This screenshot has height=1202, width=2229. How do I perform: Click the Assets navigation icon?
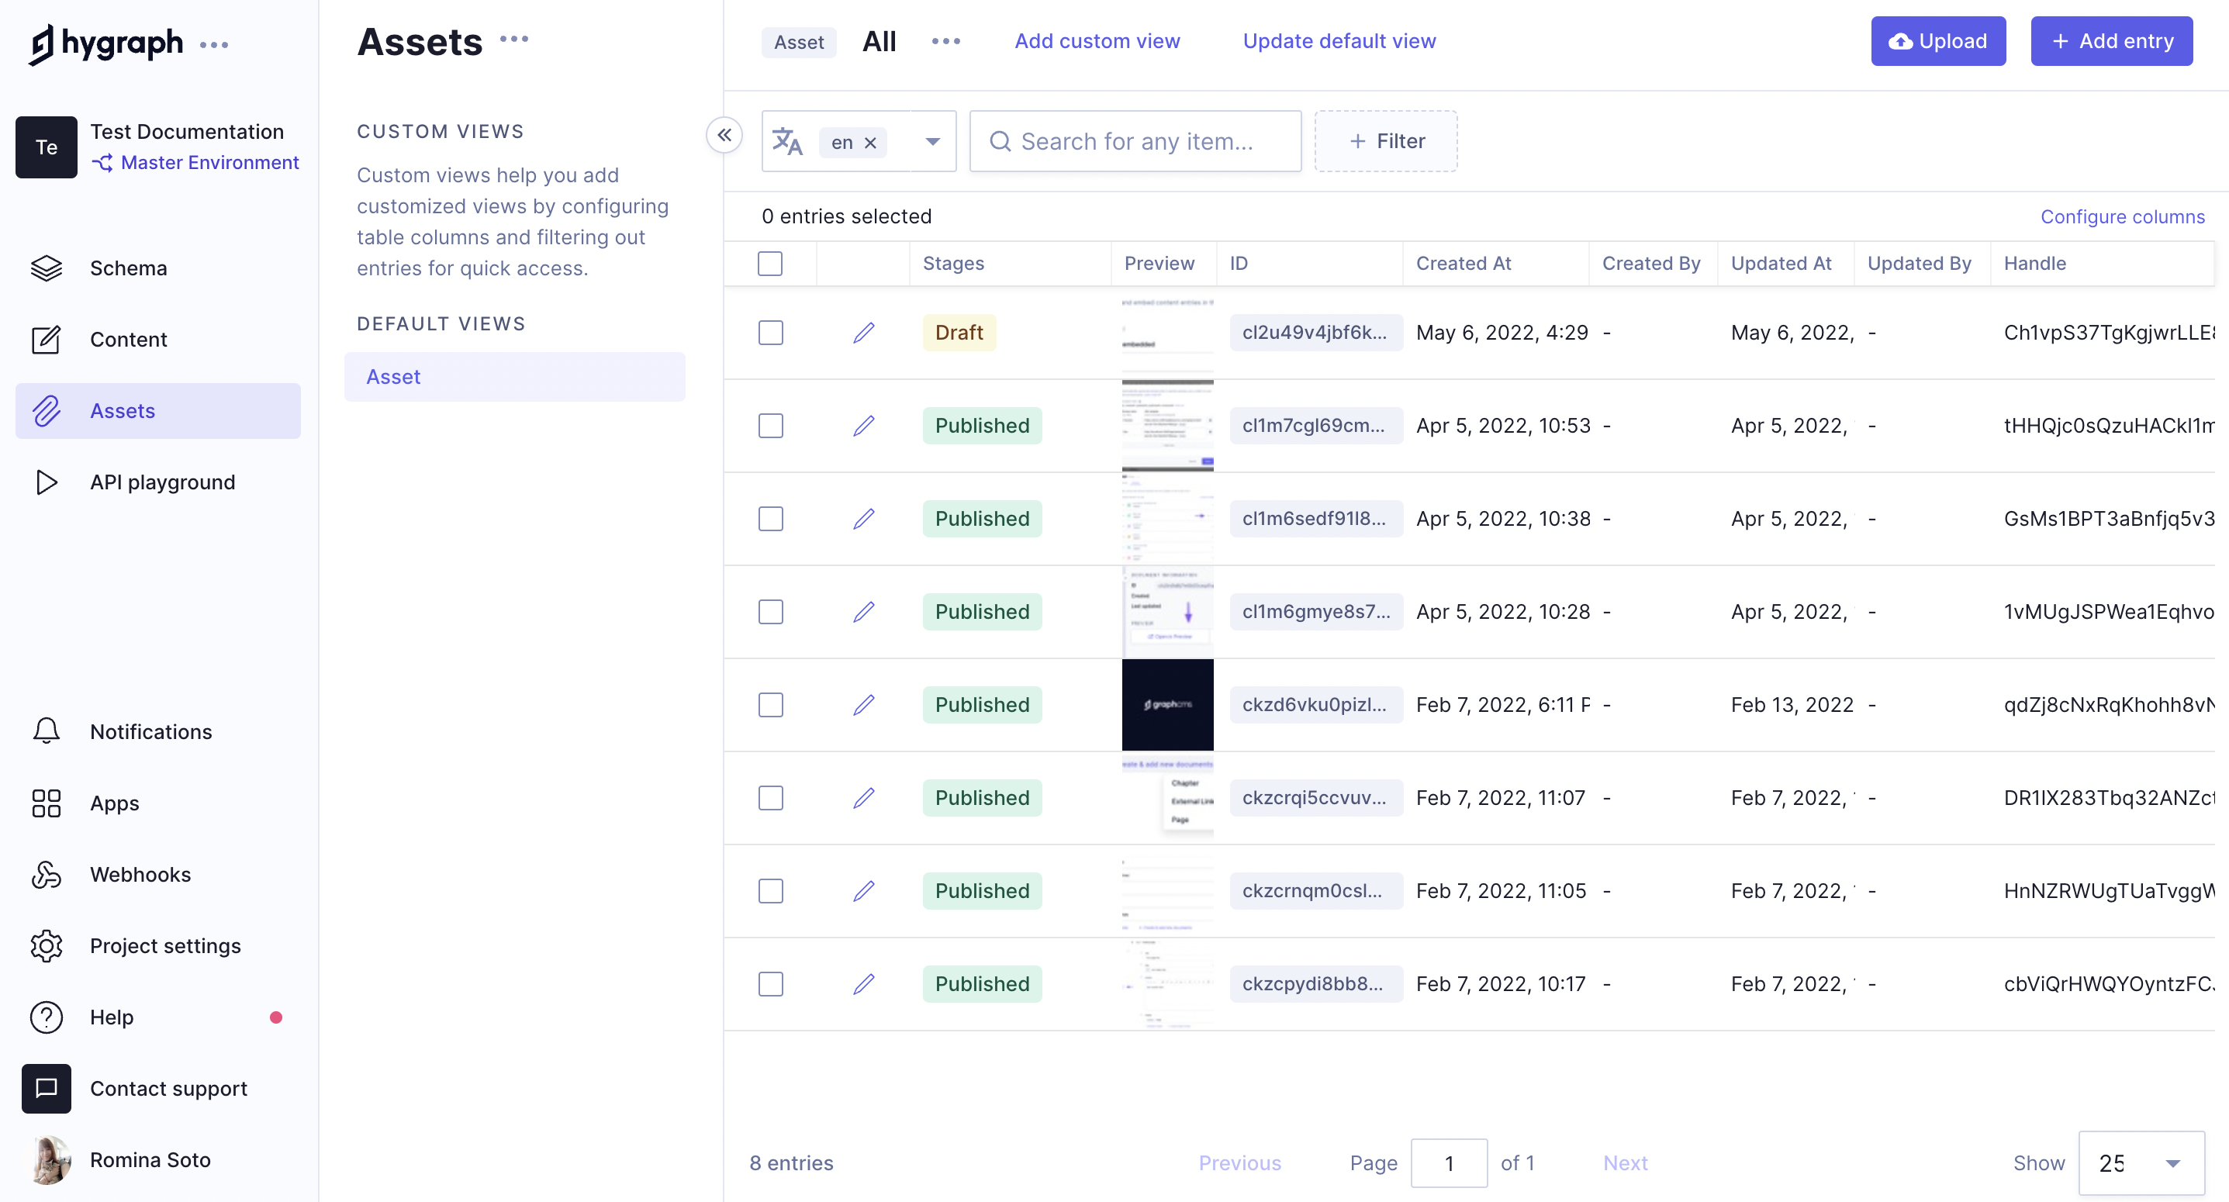[x=43, y=410]
